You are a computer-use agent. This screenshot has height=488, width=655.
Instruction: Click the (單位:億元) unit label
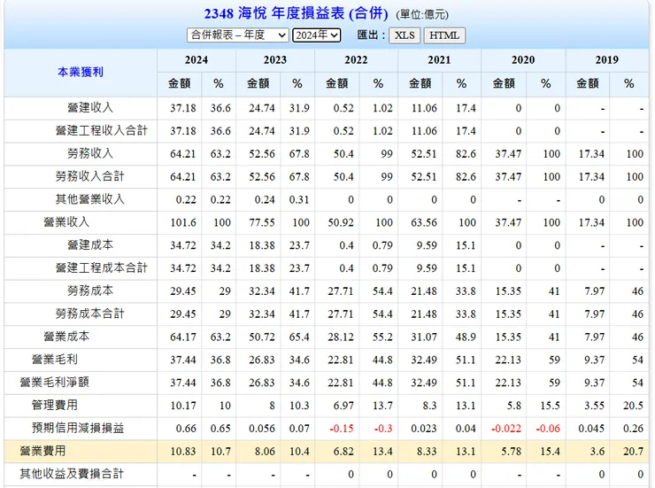[422, 15]
